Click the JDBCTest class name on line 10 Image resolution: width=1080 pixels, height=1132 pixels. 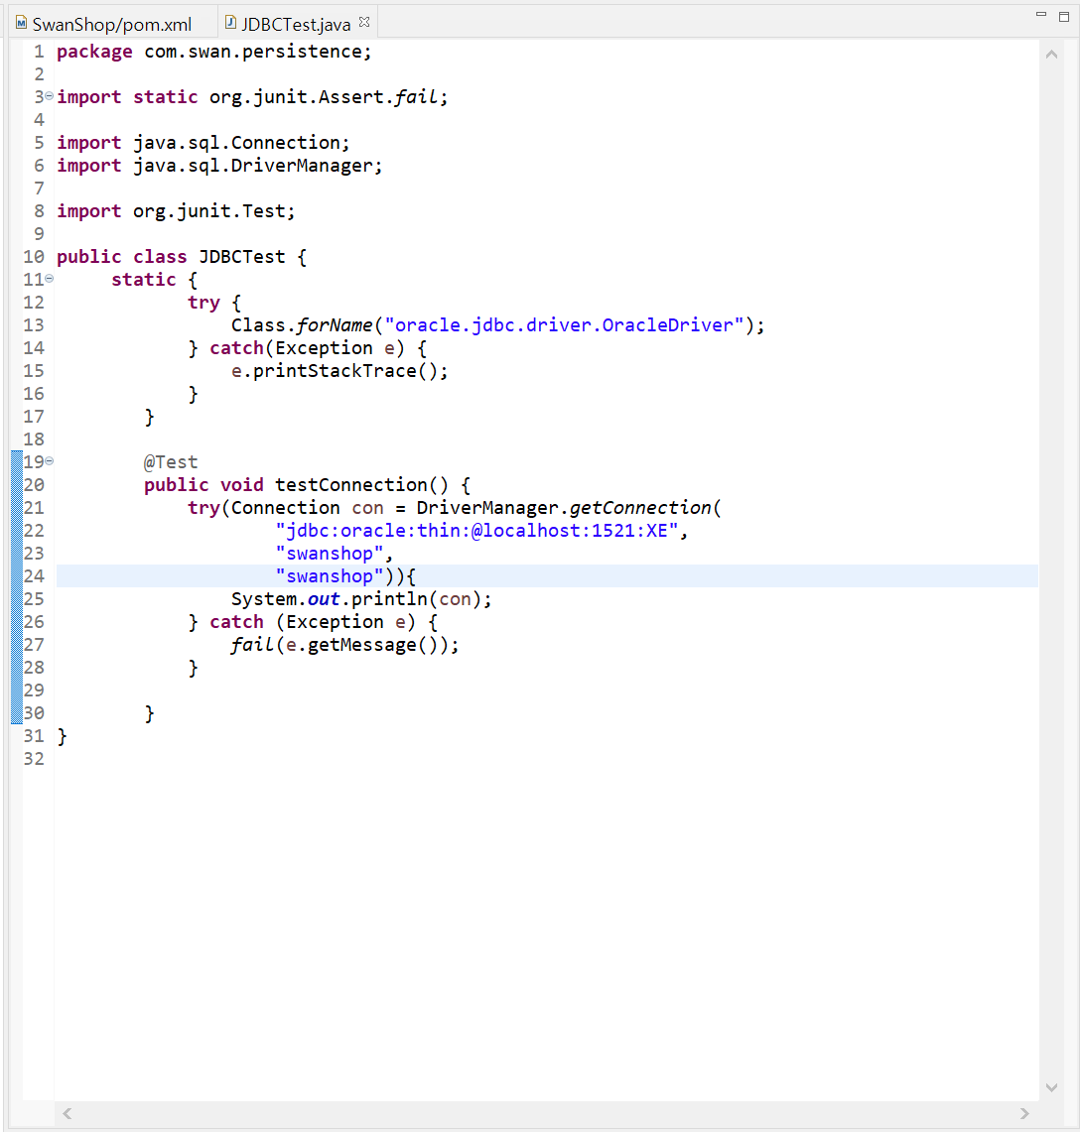[242, 257]
